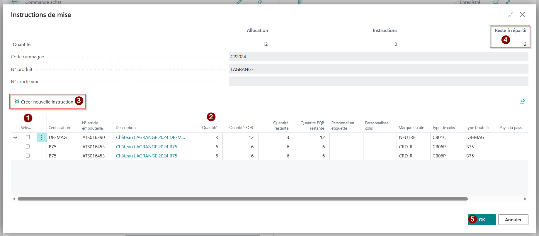Click the Quantité column header
539x236 pixels.
tap(210, 128)
